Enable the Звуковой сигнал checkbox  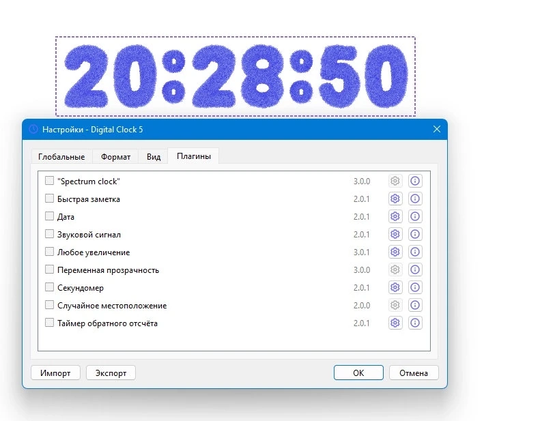(x=49, y=234)
